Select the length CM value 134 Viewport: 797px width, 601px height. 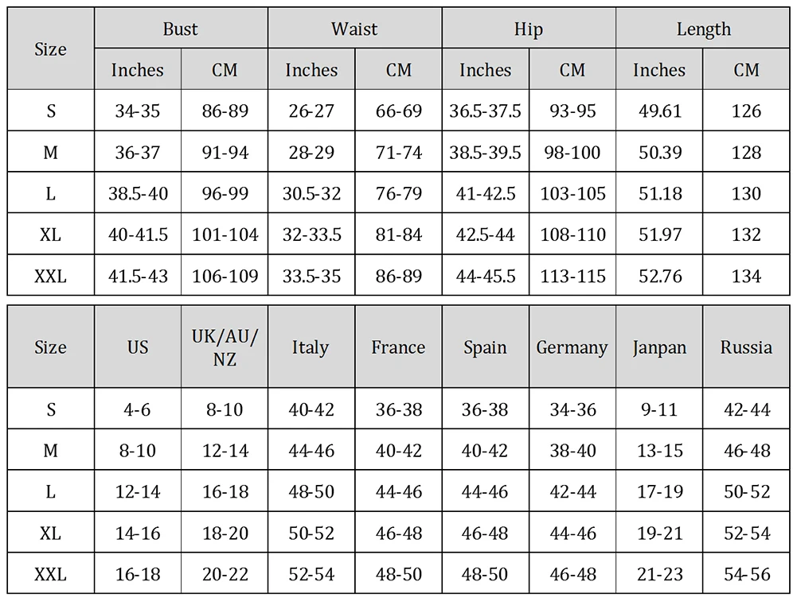[x=746, y=276]
